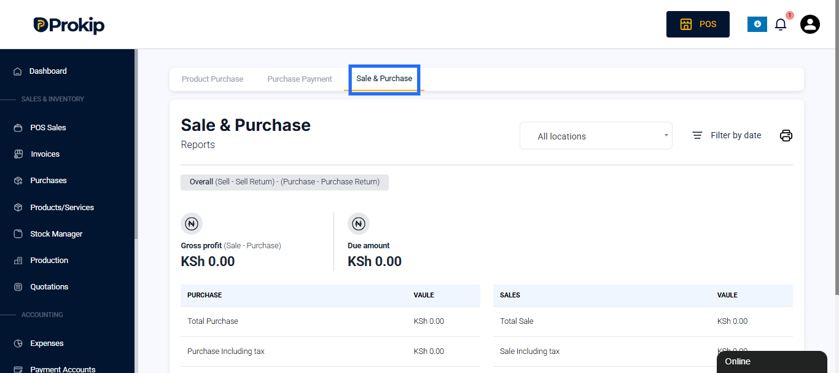Click the Stock Manager icon
Image resolution: width=839 pixels, height=373 pixels.
tap(18, 234)
